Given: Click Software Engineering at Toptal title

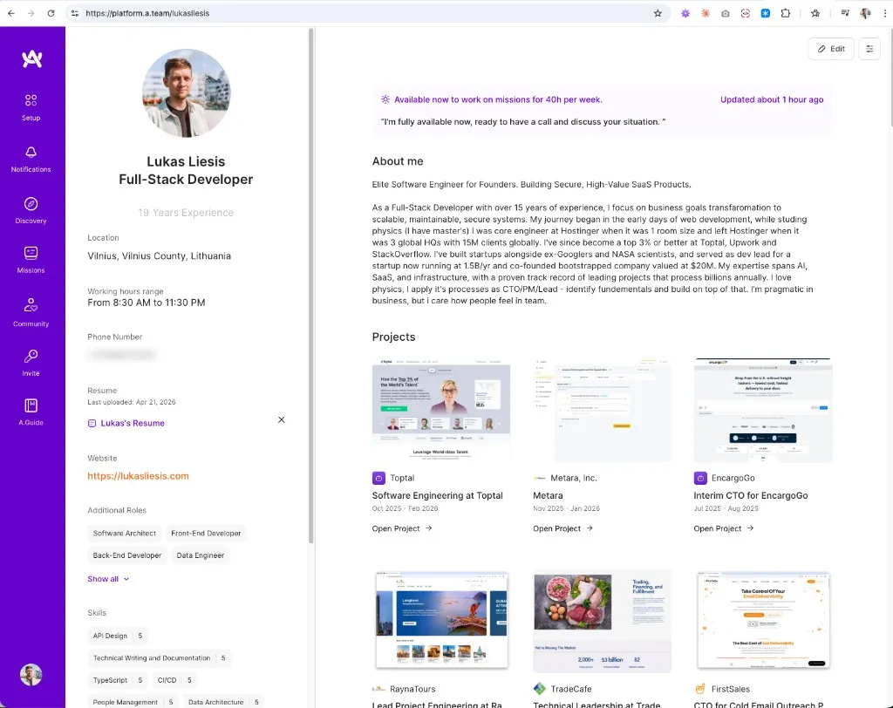Looking at the screenshot, I should (x=438, y=495).
